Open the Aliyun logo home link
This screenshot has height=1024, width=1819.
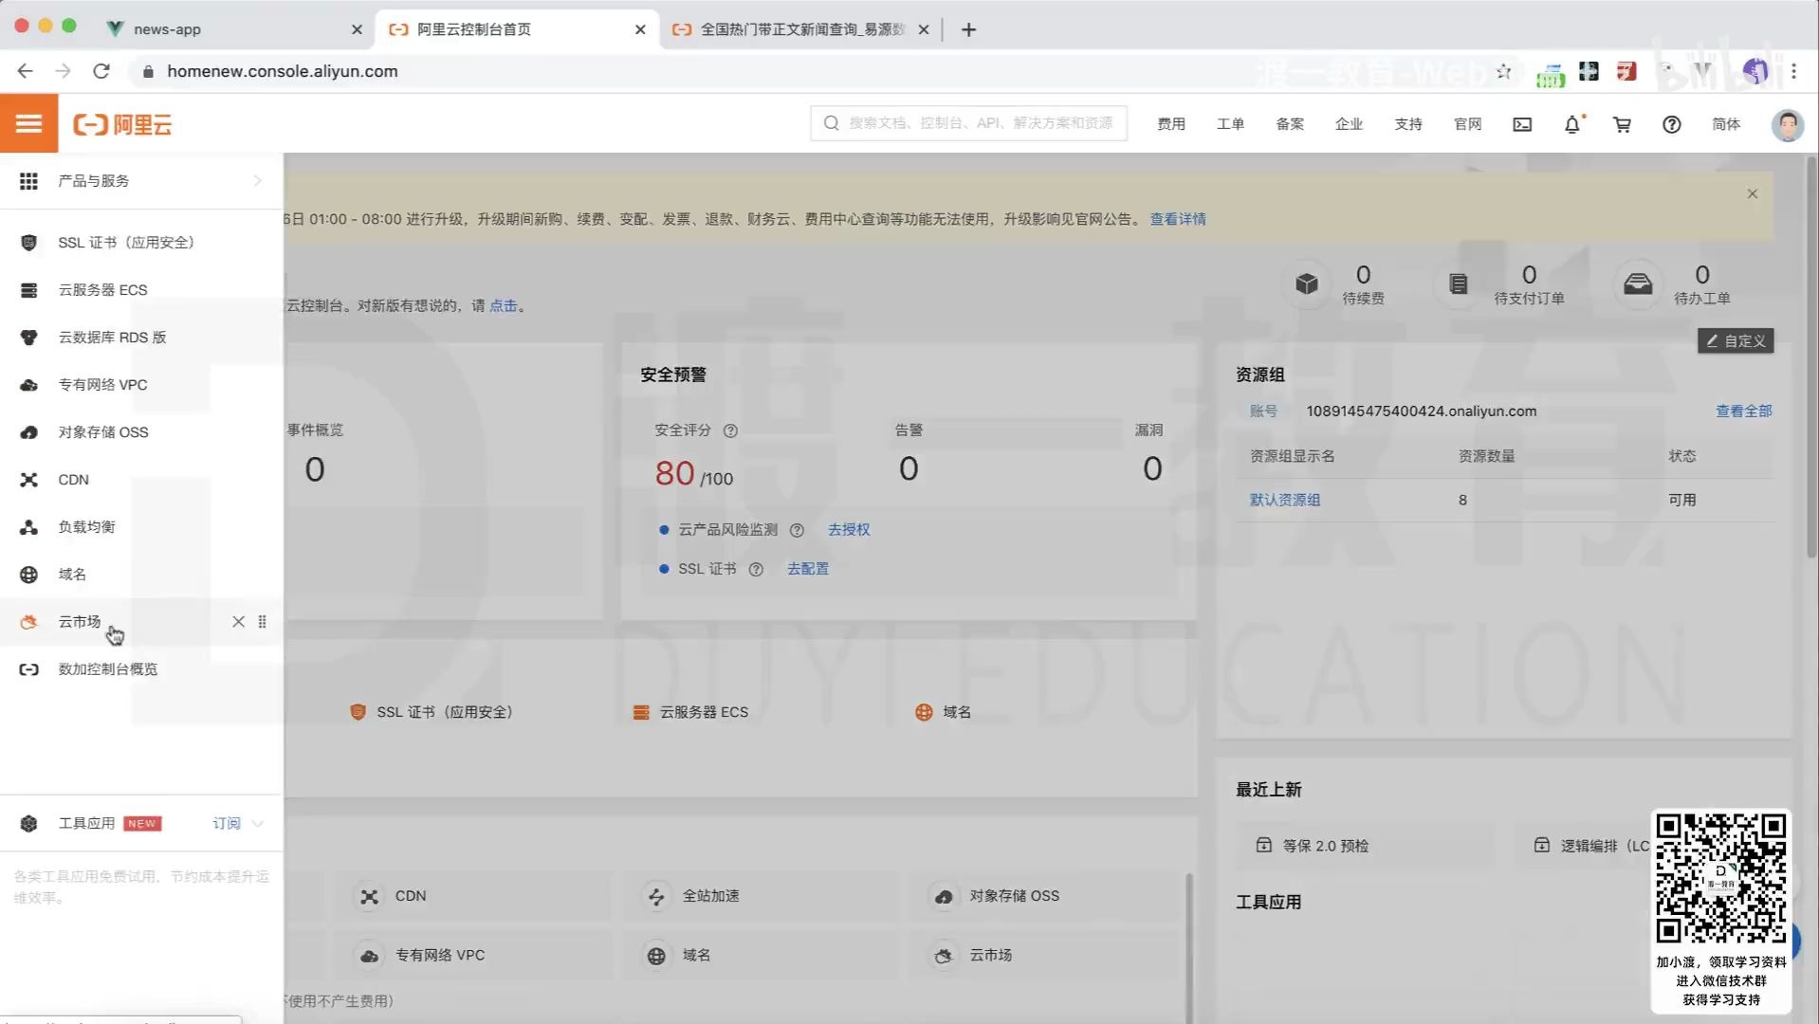(122, 124)
